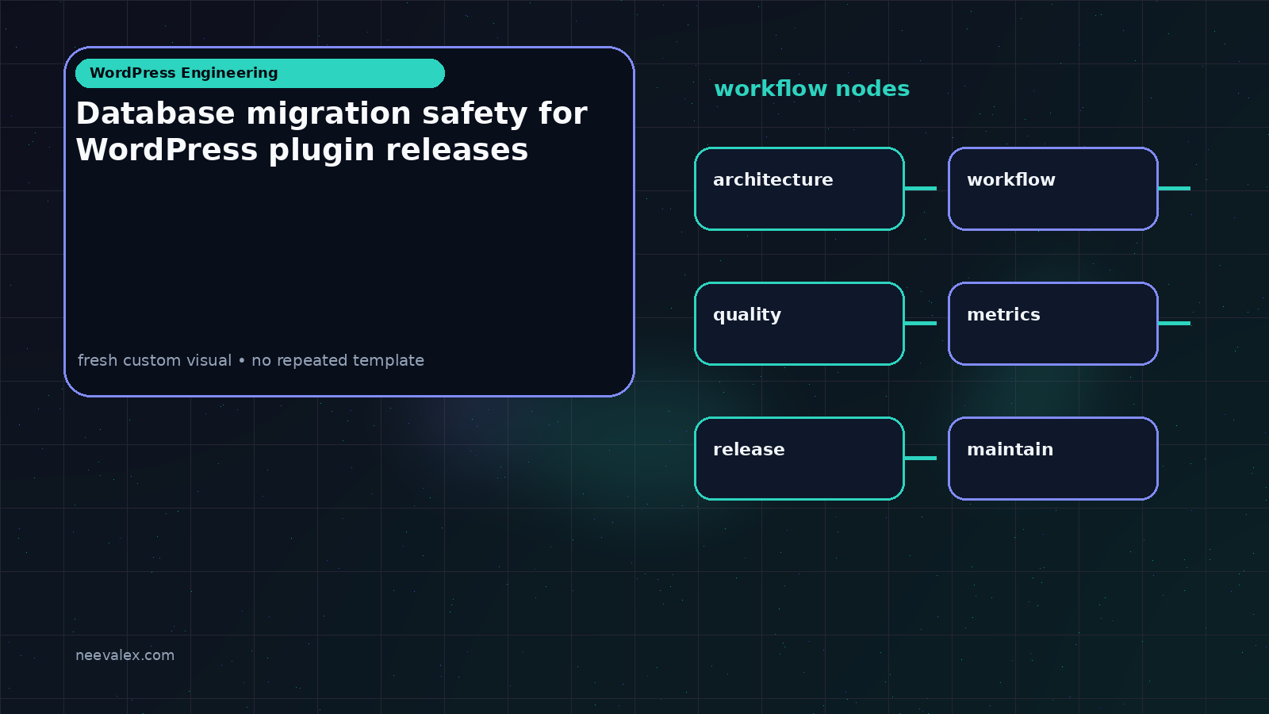Click 'fresh custom visual • no repeated template' caption

pos(251,360)
